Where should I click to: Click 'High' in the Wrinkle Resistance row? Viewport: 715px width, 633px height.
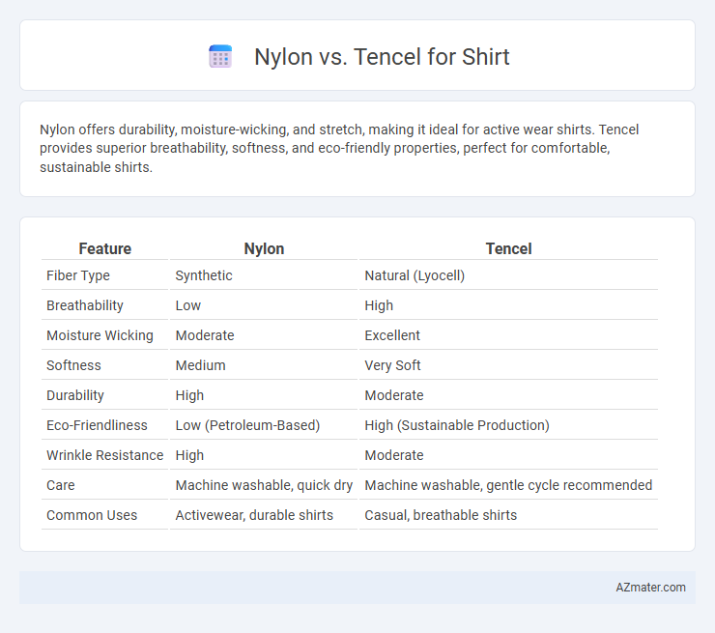(189, 455)
